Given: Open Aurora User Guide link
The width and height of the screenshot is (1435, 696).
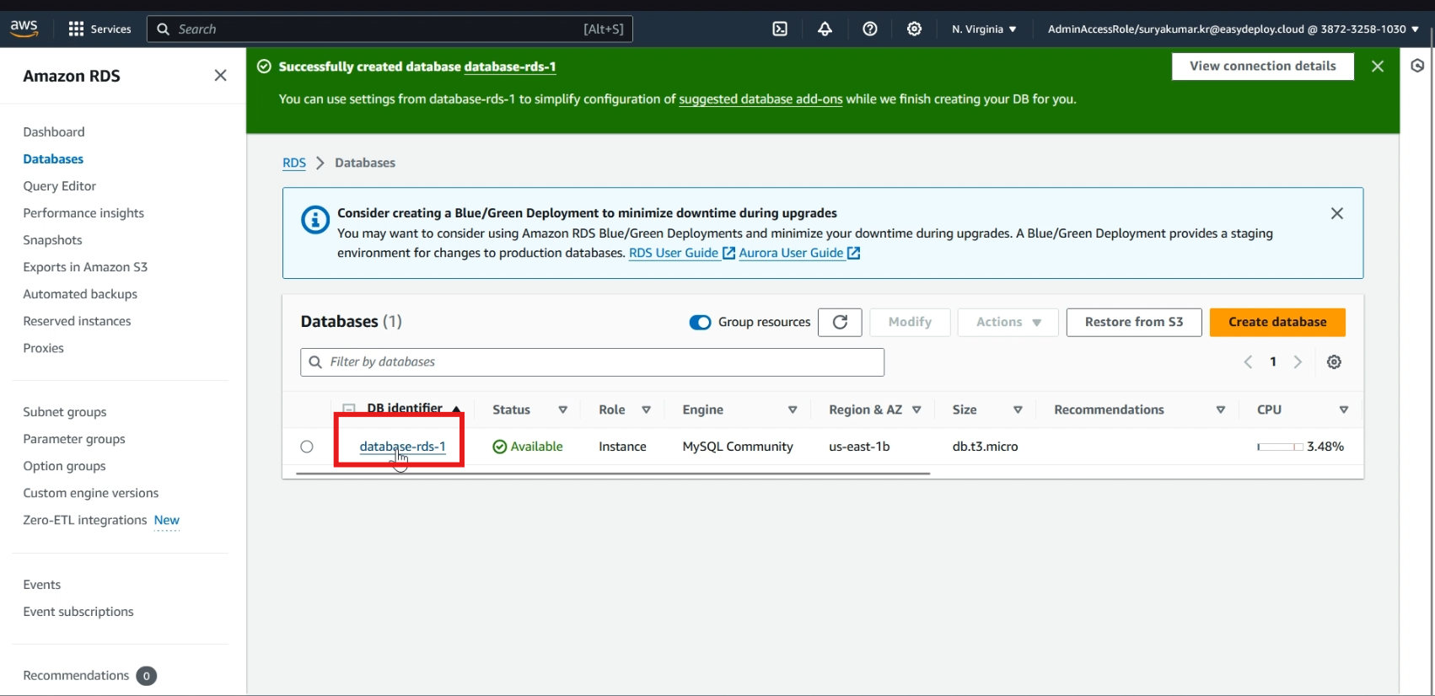Looking at the screenshot, I should [799, 253].
